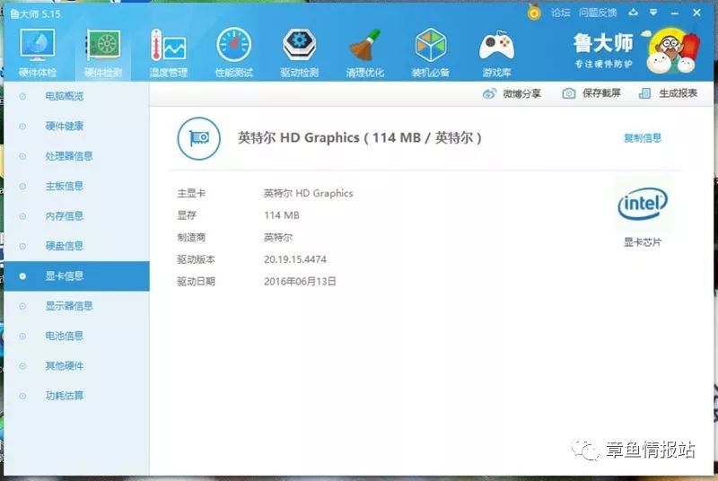Open 驱动检测 driver detection icon
This screenshot has height=481, width=718.
click(299, 45)
